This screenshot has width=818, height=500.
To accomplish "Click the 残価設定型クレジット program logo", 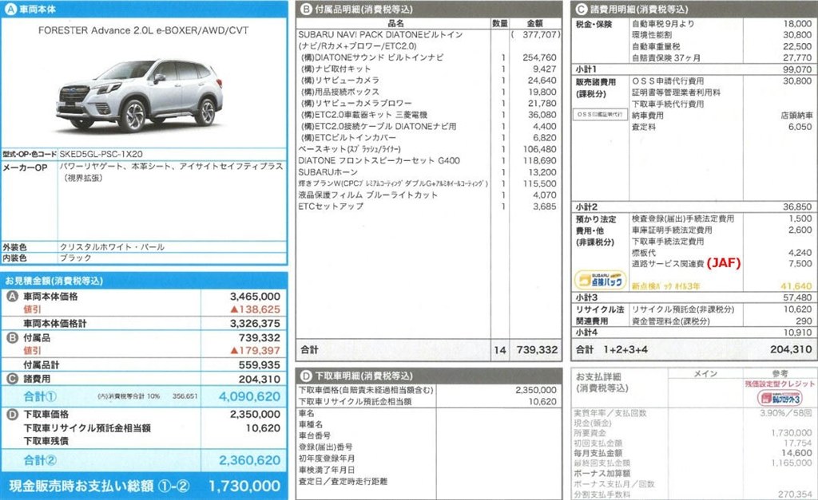I will point(780,398).
